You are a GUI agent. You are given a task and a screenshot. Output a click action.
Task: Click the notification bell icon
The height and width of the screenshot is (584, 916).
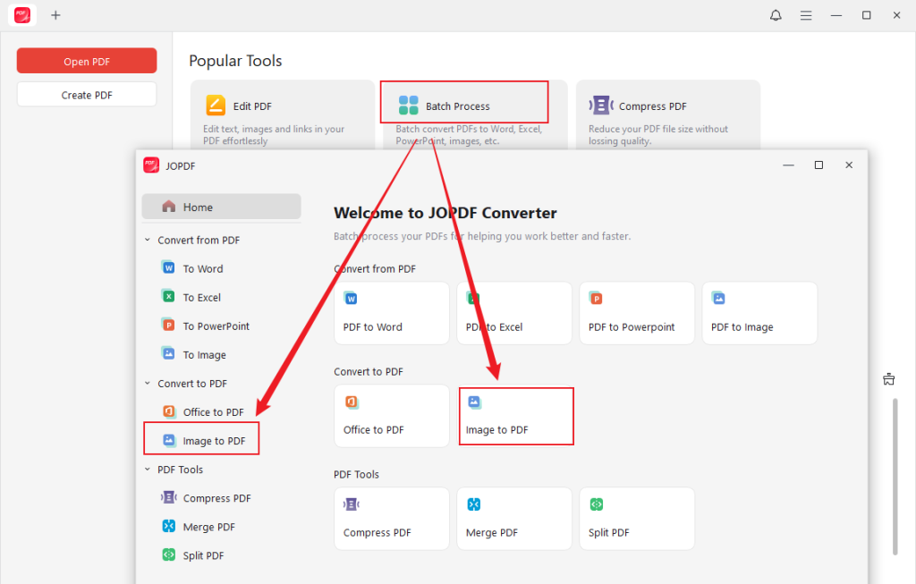[776, 14]
